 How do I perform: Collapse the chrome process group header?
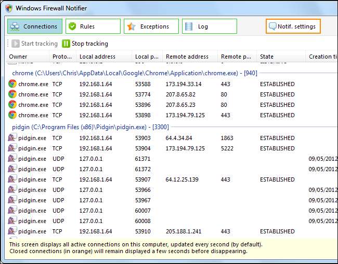click(x=135, y=73)
